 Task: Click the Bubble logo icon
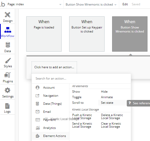click(3, 4)
